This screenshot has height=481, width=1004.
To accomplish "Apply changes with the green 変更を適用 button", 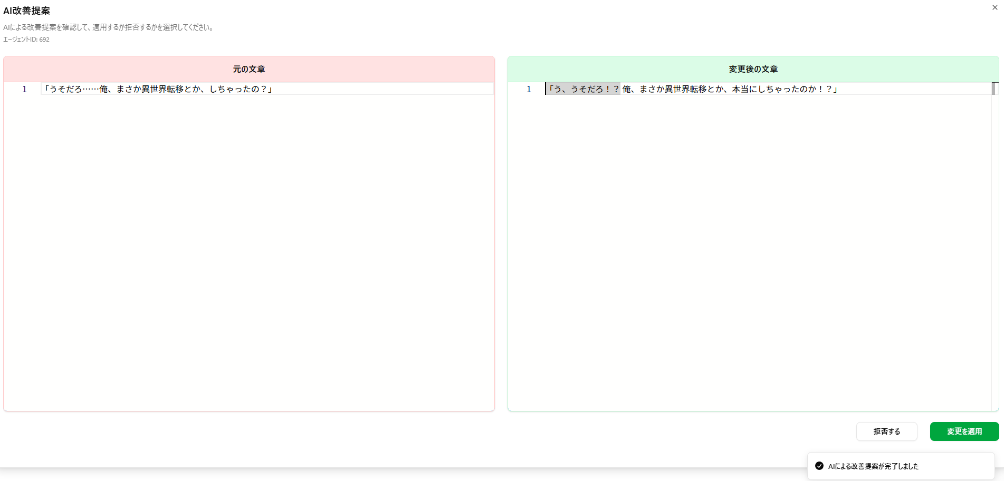I will (964, 431).
